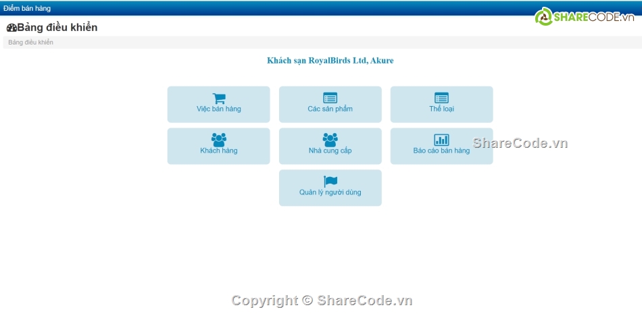Click the group icon above Nhà cung cấp
The width and height of the screenshot is (642, 316).
click(330, 140)
